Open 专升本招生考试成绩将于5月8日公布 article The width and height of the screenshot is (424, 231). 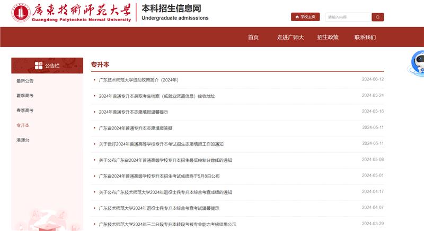160,176
